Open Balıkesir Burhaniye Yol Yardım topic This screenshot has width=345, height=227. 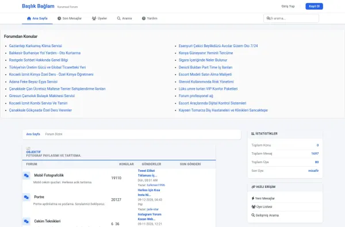(x=45, y=53)
